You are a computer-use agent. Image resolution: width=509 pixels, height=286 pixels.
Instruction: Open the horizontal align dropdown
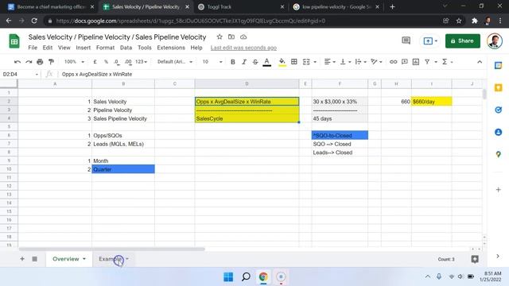click(330, 62)
